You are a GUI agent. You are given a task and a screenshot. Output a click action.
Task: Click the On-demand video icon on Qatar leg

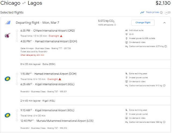pos(126,43)
